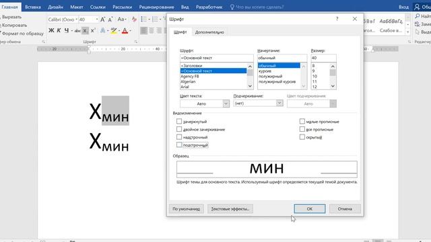Align text right in ribbon

[x=159, y=30]
